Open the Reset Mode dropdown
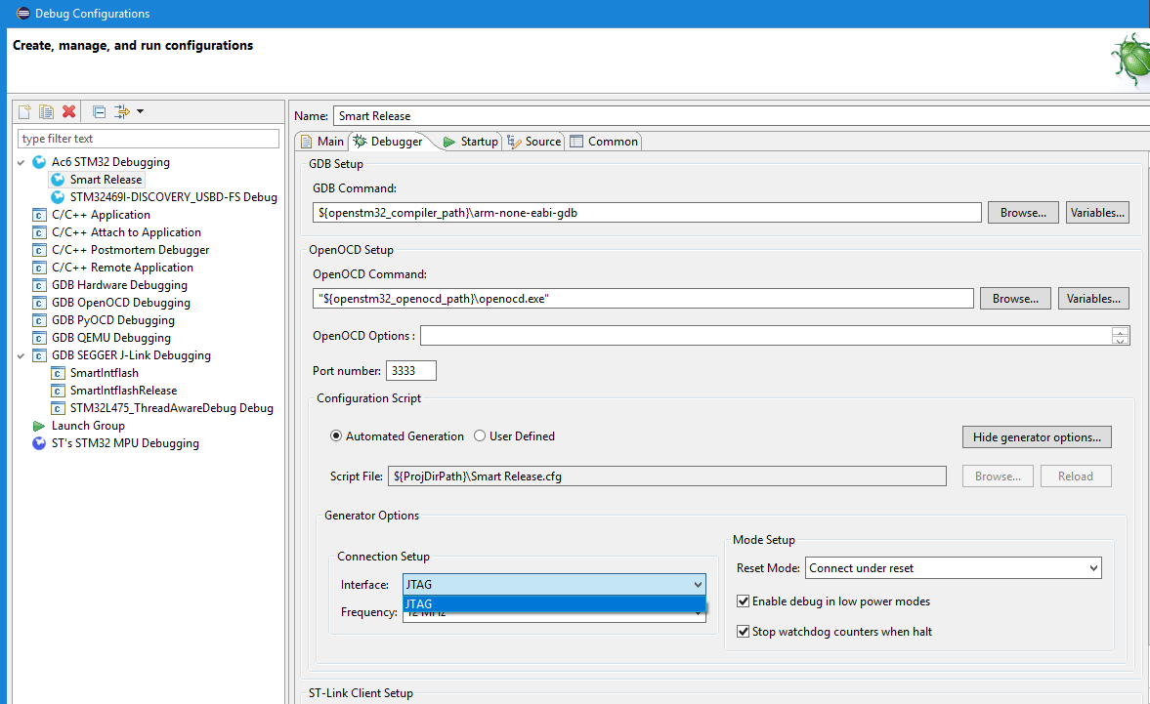Image resolution: width=1150 pixels, height=704 pixels. 953,568
